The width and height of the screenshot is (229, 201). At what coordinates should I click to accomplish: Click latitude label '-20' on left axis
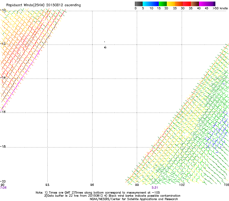3,181
